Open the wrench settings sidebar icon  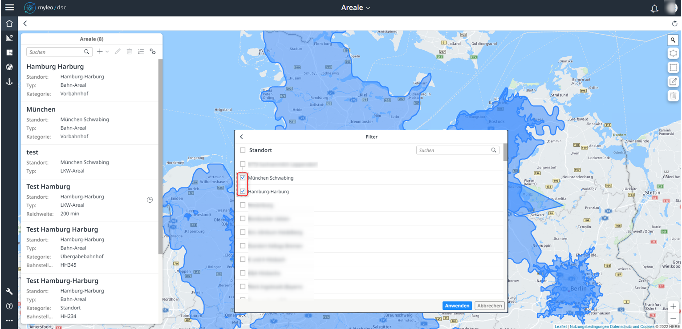pos(9,292)
